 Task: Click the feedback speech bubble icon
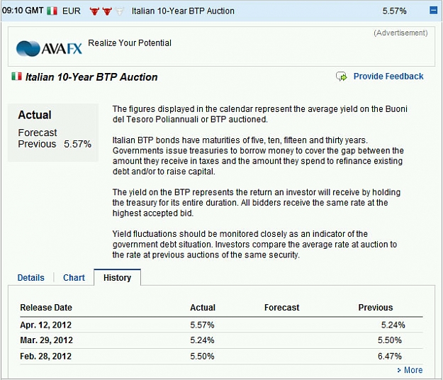click(342, 77)
